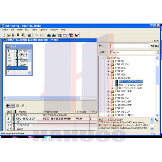Open the Station menu

pos(5,30)
